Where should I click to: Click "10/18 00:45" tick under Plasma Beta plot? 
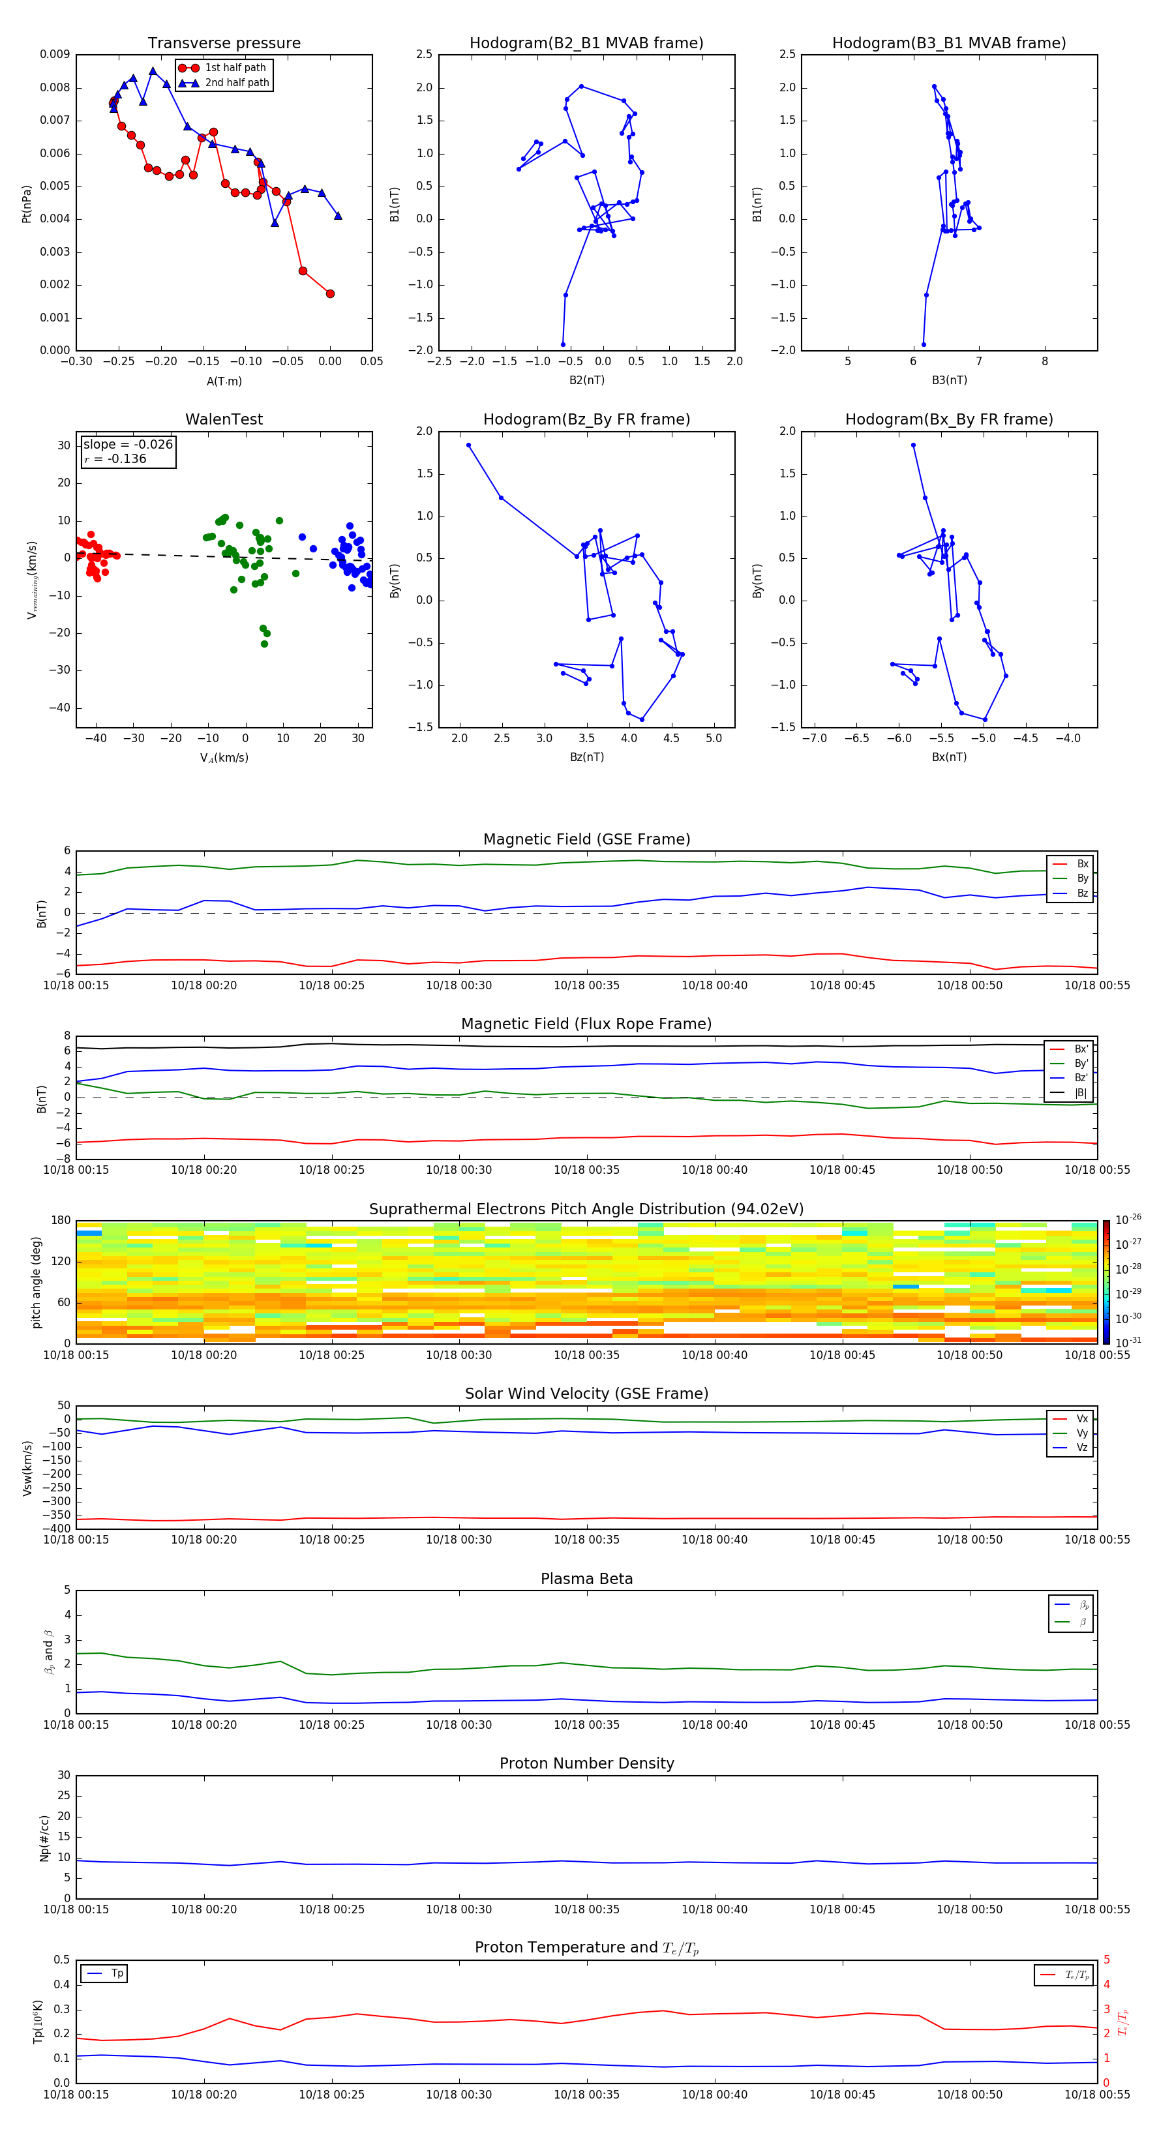pyautogui.click(x=842, y=1724)
